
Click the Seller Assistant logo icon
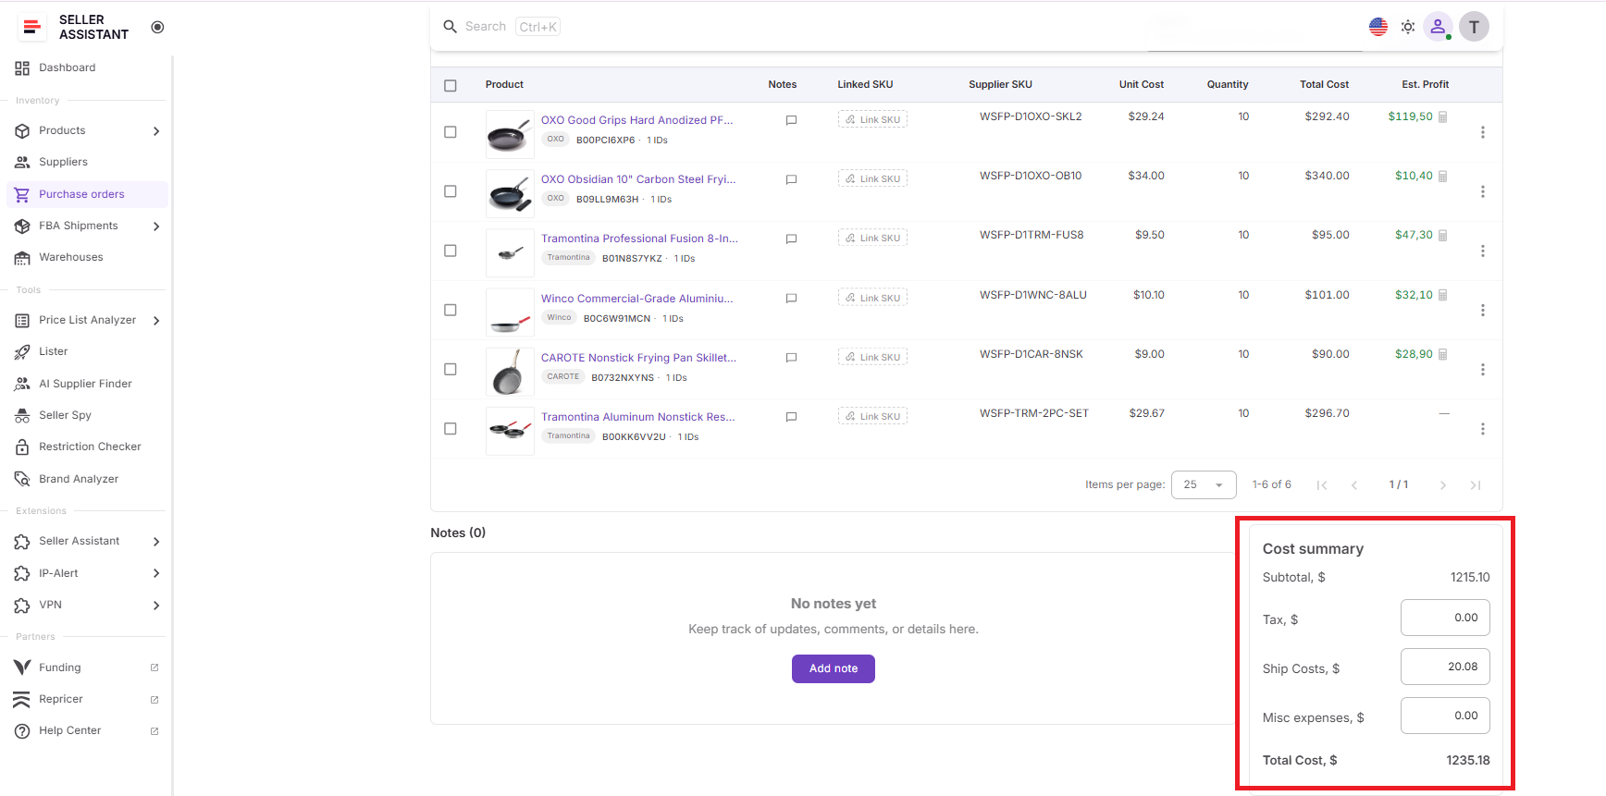[x=31, y=27]
